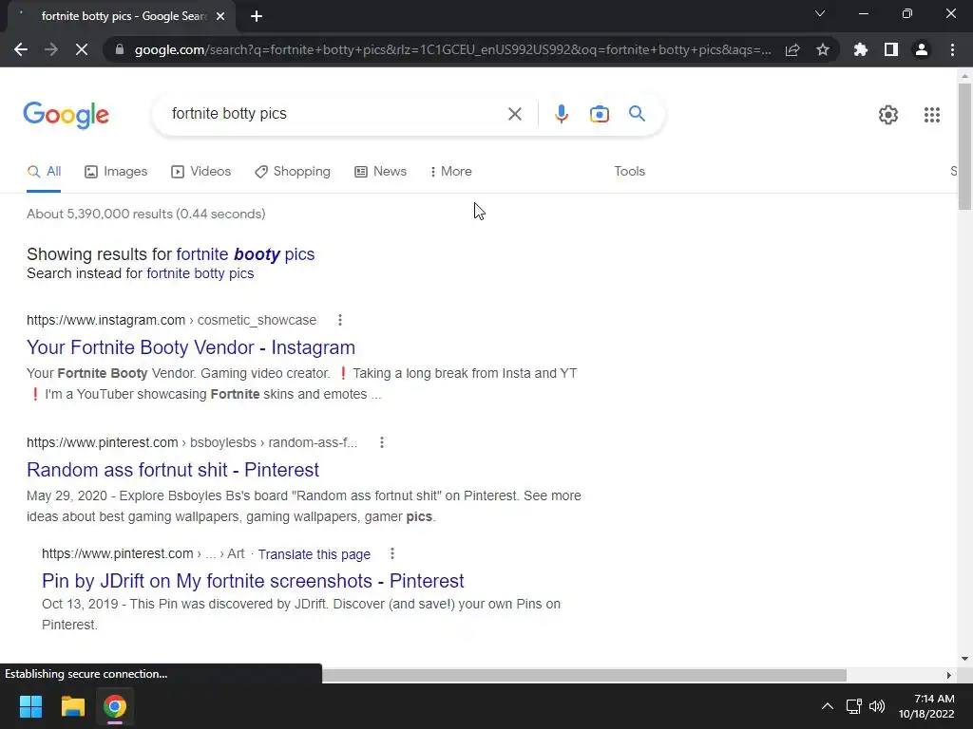Click the scroll-down arrow of the page scrollbar
This screenshot has width=973, height=729.
point(964,659)
